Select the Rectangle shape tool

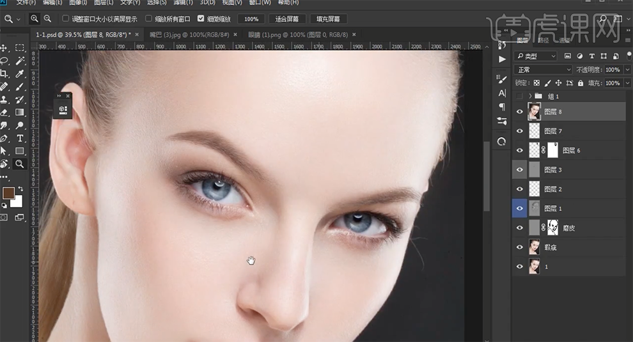(x=19, y=152)
